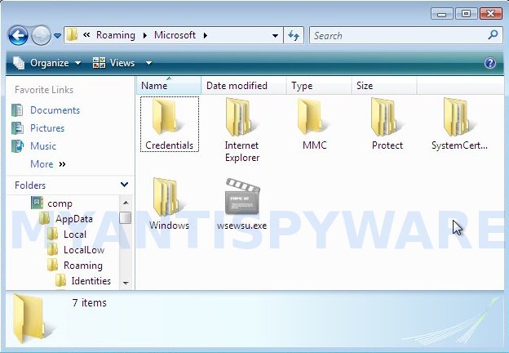This screenshot has height=353, width=509.
Task: Click the folder tree scrollbar thumb
Action: tap(126, 218)
